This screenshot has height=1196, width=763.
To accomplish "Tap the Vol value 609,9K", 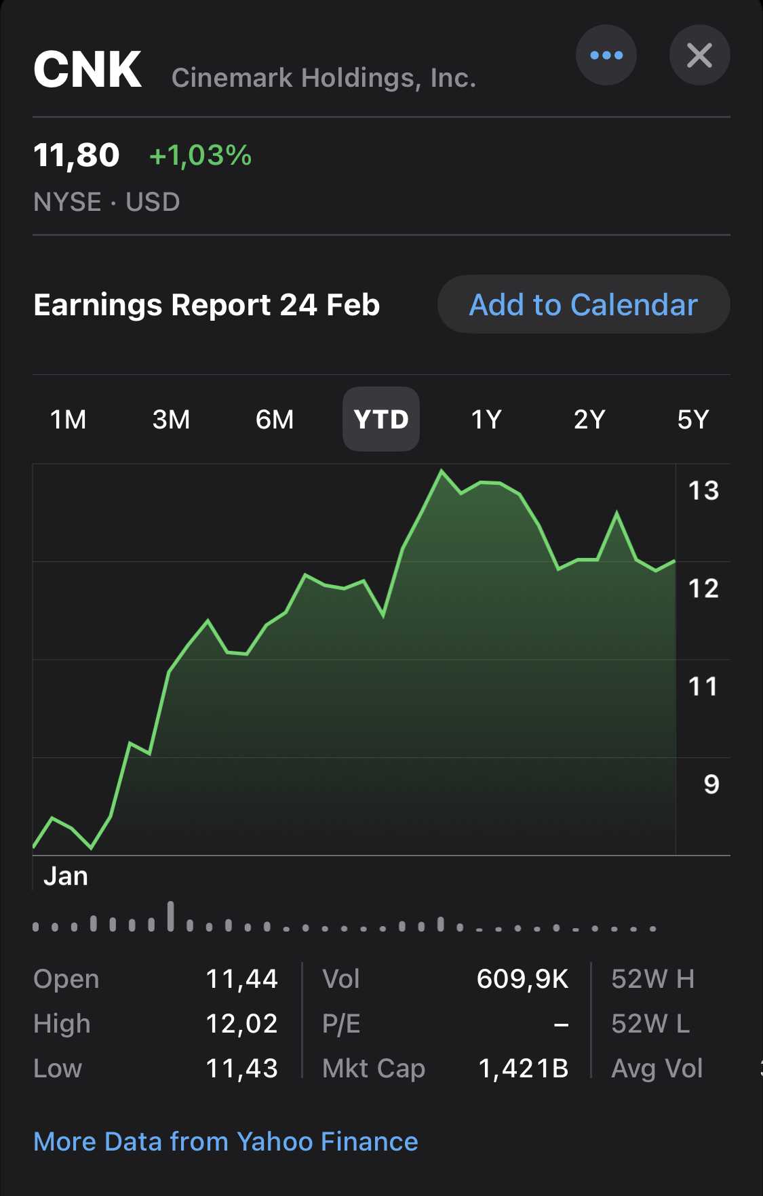I will 523,979.
